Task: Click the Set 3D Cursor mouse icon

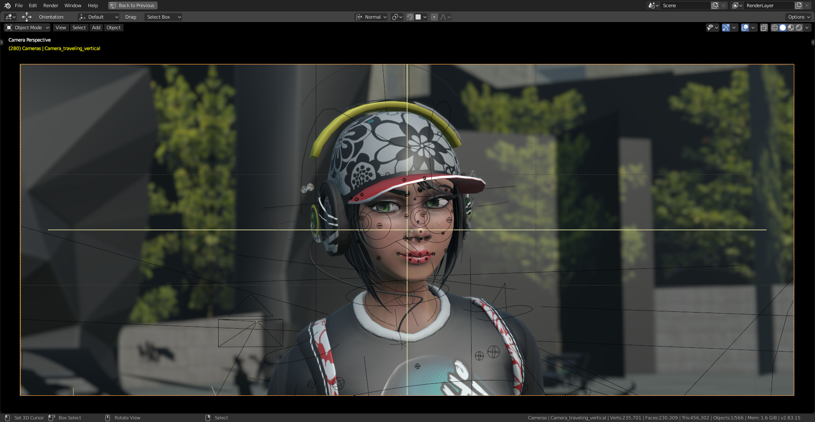Action: click(7, 418)
